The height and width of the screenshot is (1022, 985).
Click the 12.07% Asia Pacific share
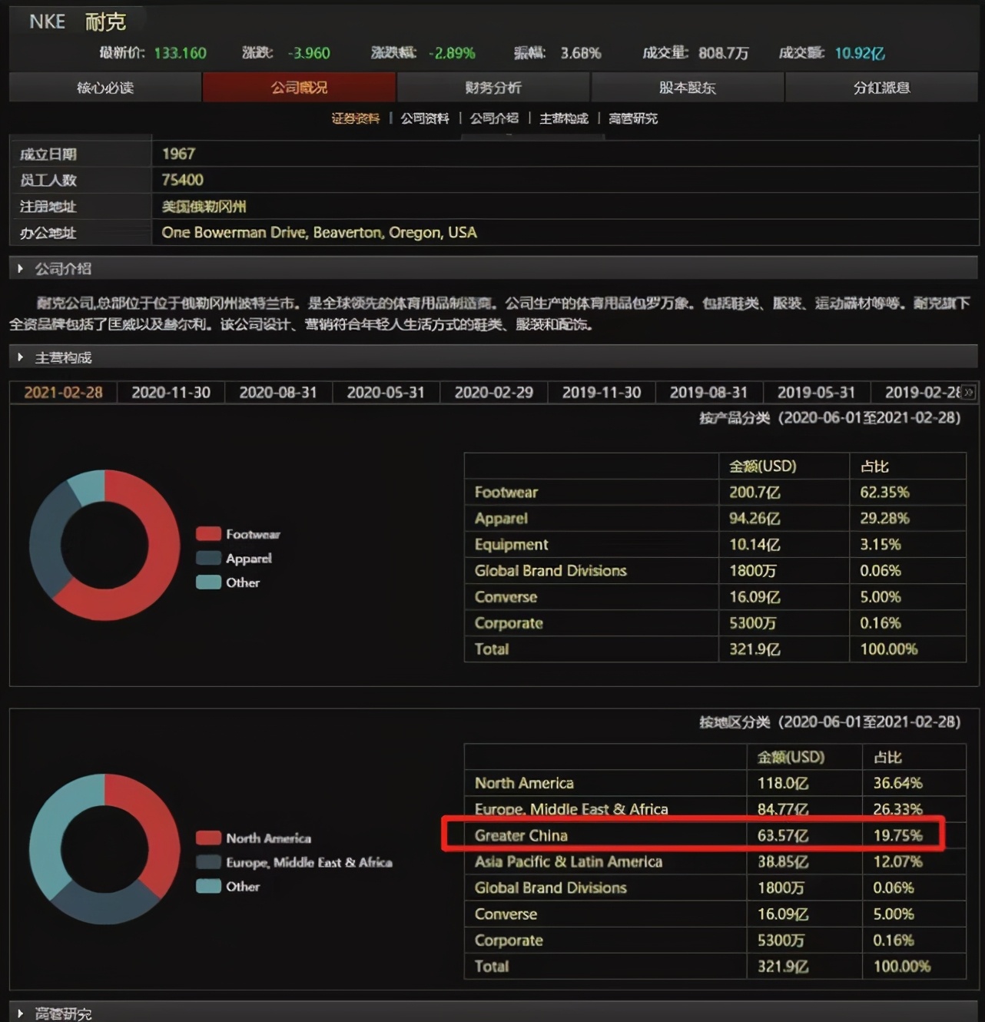click(x=897, y=861)
